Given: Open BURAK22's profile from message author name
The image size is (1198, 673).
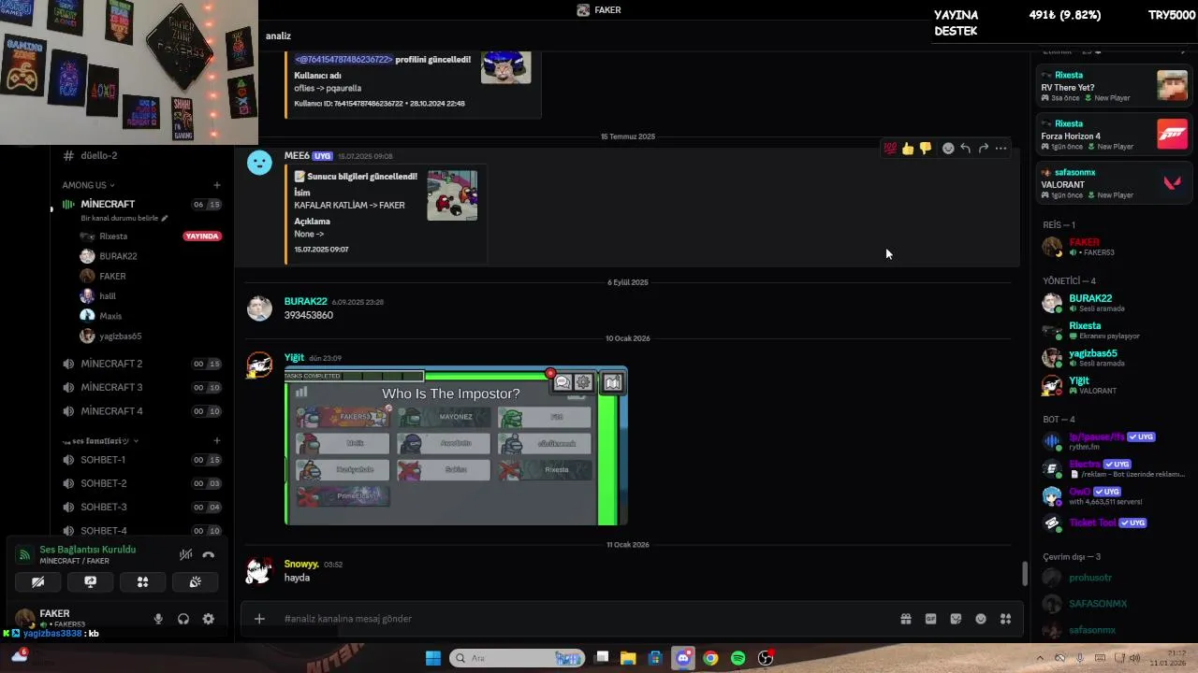Looking at the screenshot, I should coord(305,302).
